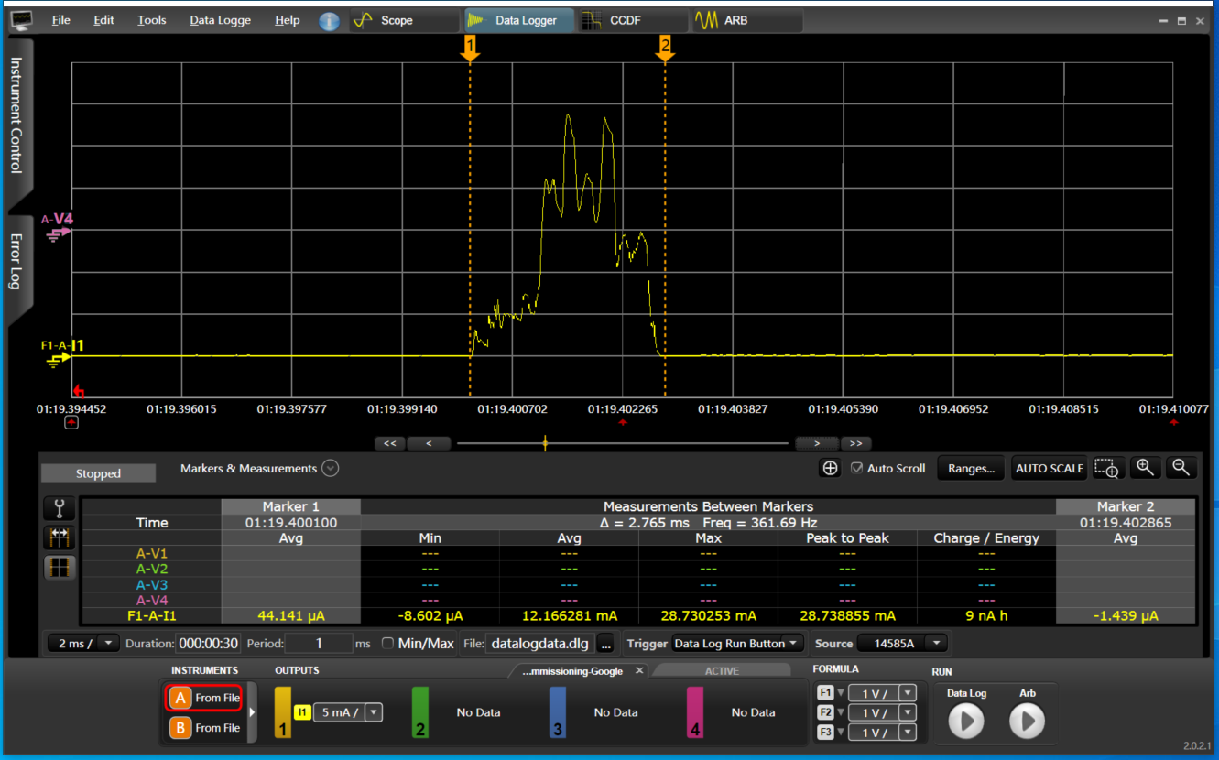
Task: Open the Error Log side tab
Action: click(x=18, y=263)
